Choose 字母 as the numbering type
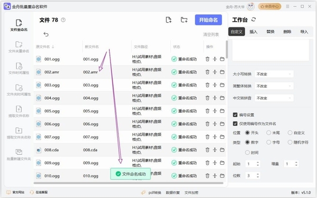This screenshot has height=198, width=317. coord(268,143)
